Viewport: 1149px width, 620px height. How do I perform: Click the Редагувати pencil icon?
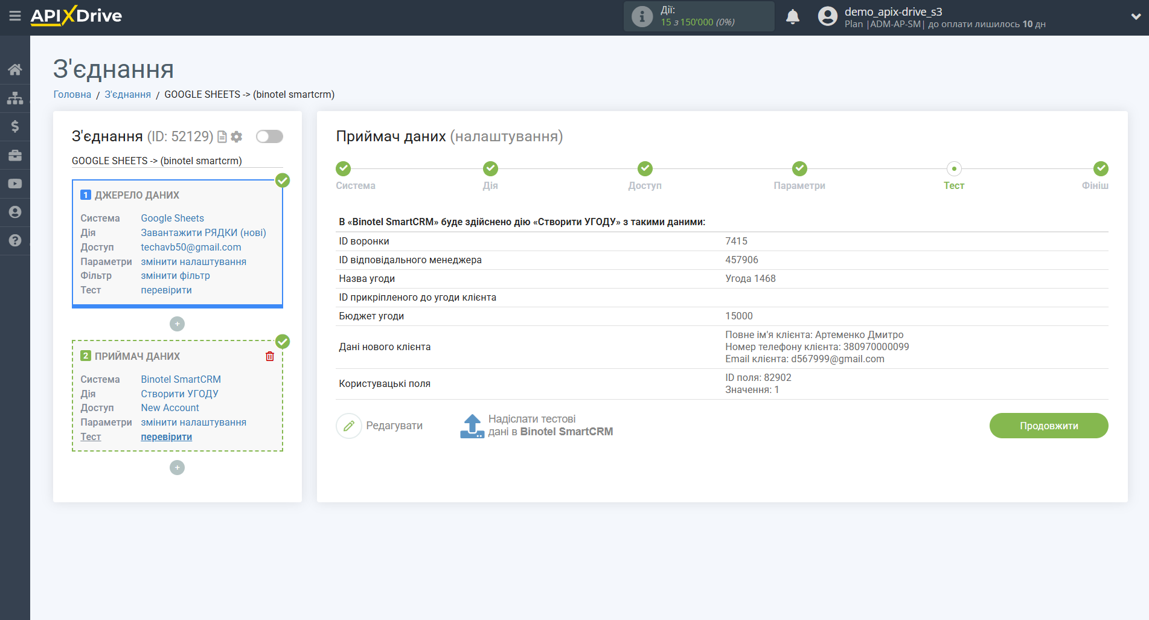349,426
